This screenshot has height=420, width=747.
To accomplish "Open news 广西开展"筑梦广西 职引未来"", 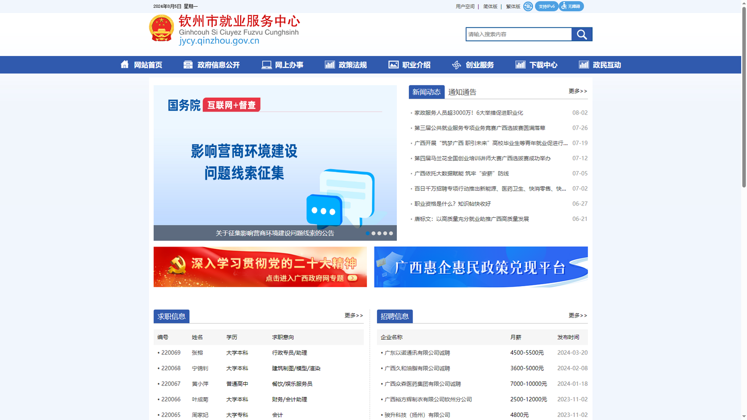I will 491,143.
